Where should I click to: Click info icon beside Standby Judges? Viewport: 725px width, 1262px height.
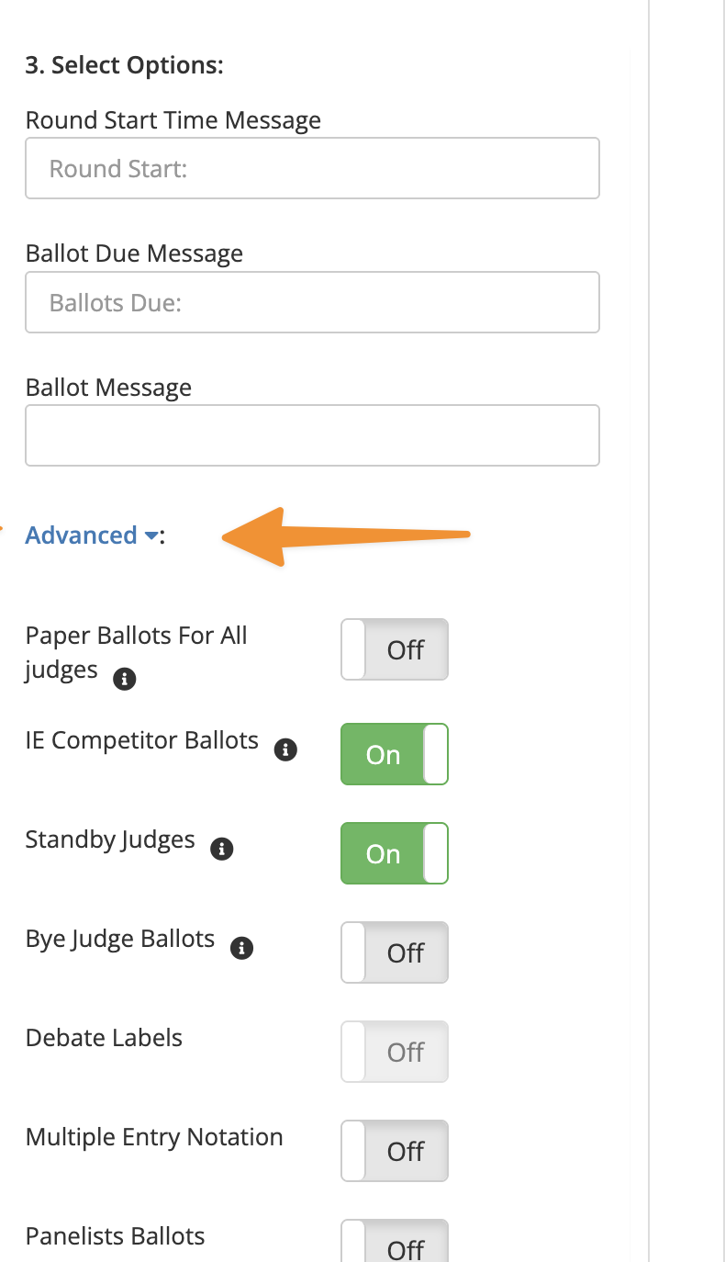221,849
